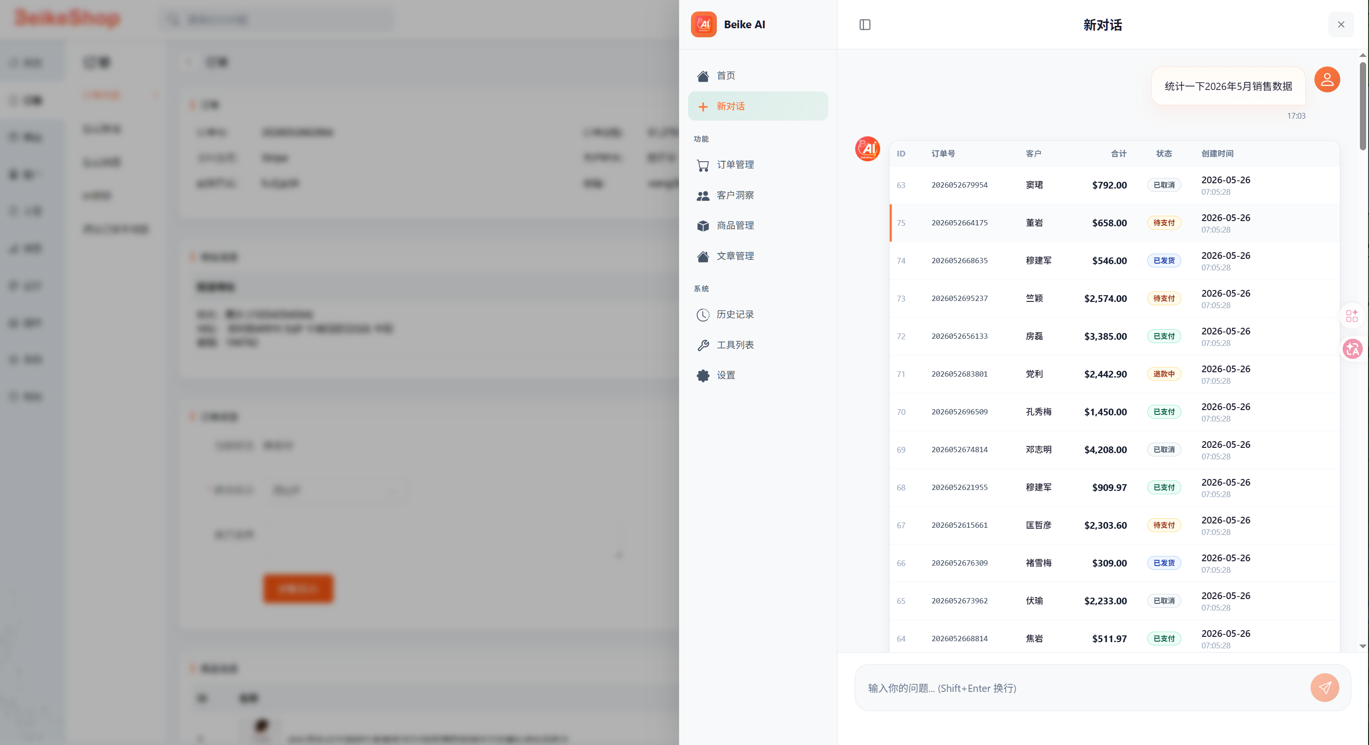Click customer name 孔秀梅

[x=1039, y=411]
